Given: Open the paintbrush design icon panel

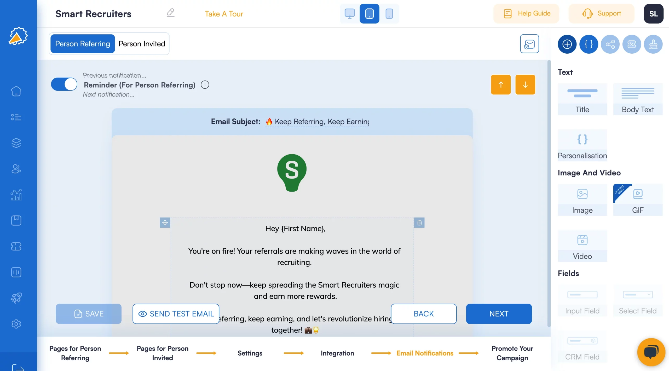Looking at the screenshot, I should tap(653, 44).
